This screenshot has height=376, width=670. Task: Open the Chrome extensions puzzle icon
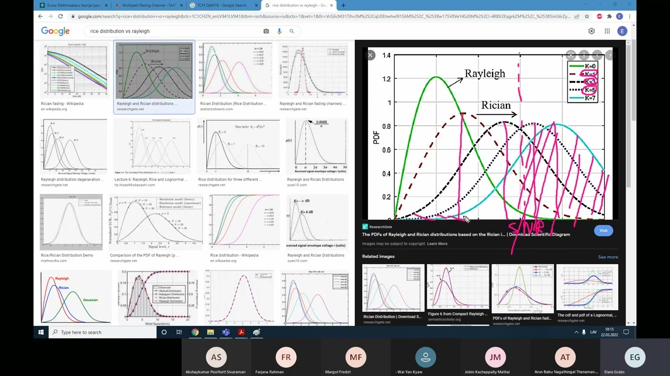pos(609,17)
